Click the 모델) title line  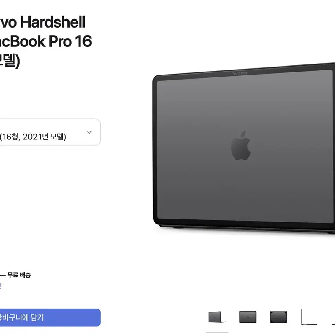click(x=10, y=61)
